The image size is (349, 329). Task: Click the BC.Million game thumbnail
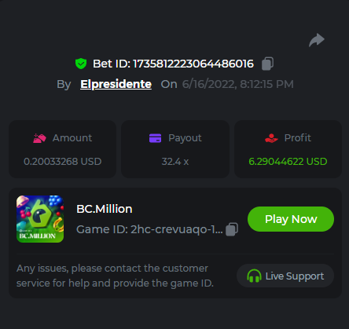pos(40,219)
